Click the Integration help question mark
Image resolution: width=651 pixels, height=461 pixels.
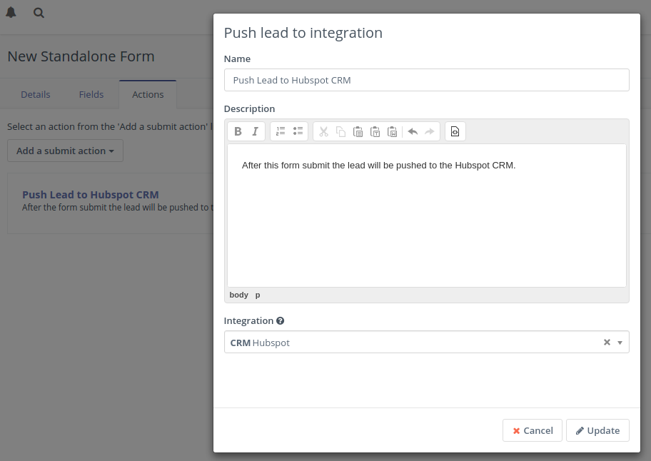[x=280, y=320]
